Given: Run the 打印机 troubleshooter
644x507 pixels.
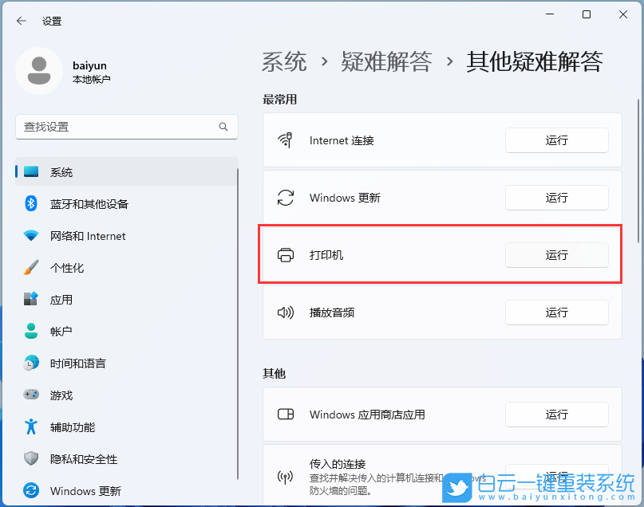Looking at the screenshot, I should pos(556,255).
